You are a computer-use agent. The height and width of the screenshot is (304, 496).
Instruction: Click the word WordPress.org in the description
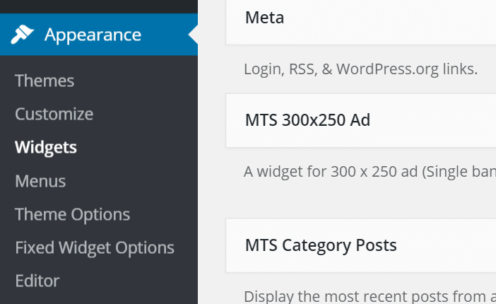tap(387, 69)
